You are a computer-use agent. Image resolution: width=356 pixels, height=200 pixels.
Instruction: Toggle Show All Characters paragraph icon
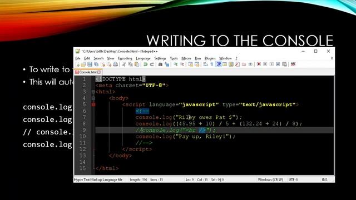212,64
